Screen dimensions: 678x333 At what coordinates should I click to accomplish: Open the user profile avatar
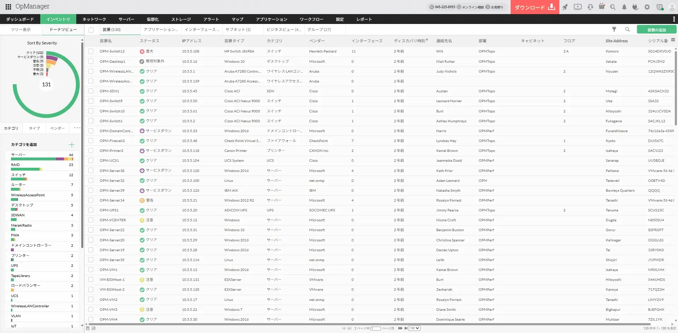[x=672, y=7]
